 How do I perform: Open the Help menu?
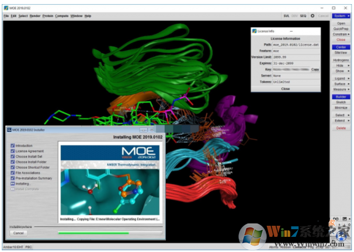pyautogui.click(x=88, y=16)
